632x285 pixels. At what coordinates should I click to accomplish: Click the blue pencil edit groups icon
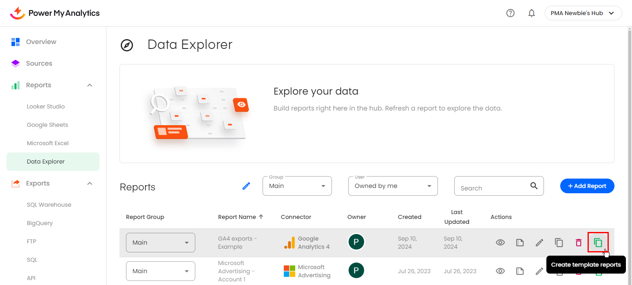coord(246,186)
